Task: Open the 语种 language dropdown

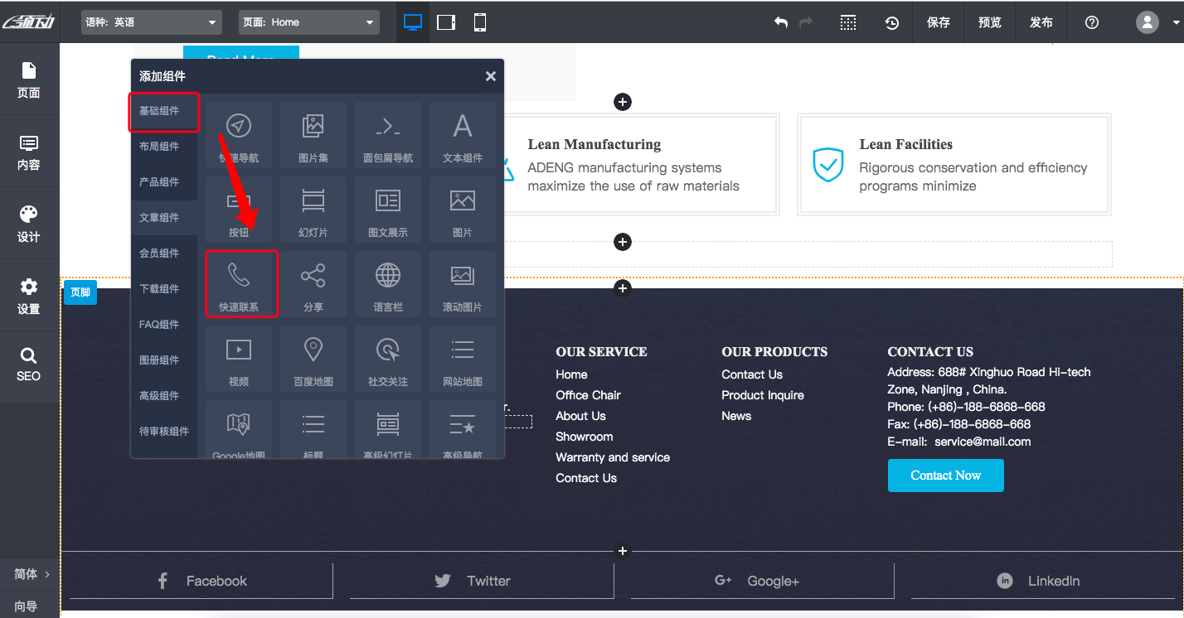Action: click(152, 22)
